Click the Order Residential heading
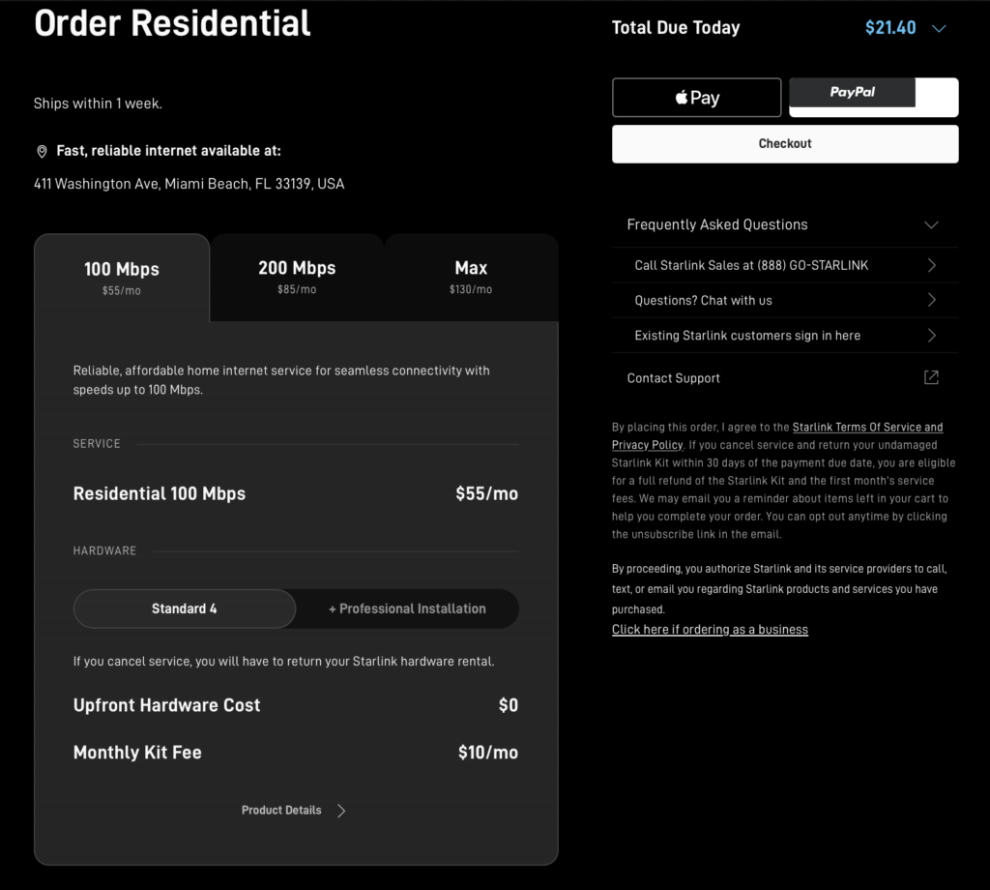 click(x=172, y=23)
